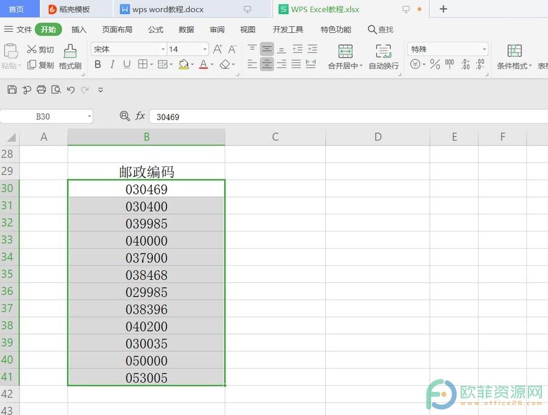Align text right horizontally

point(281,64)
